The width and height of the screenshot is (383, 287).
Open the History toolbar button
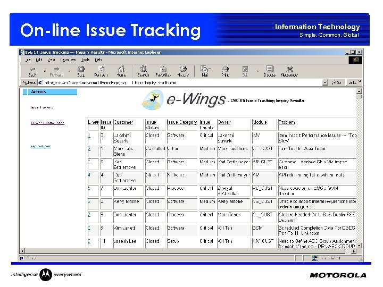click(183, 72)
